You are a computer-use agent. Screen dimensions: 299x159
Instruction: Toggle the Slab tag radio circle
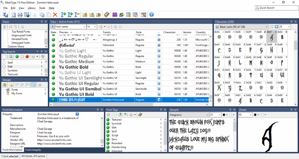pos(4,67)
